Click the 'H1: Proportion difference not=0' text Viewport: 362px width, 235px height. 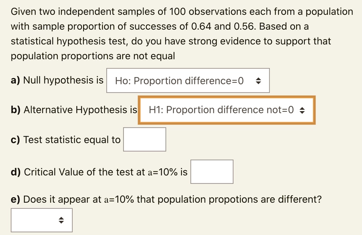coord(221,110)
